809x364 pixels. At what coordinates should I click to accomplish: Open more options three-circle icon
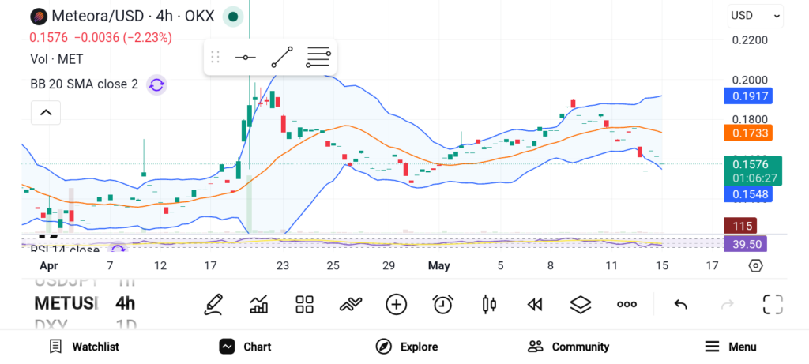click(x=627, y=305)
